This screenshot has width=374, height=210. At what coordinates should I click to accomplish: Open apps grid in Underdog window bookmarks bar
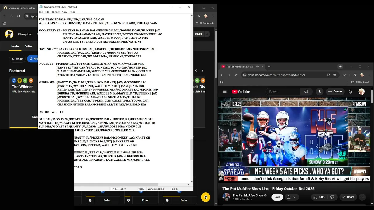tap(4, 23)
